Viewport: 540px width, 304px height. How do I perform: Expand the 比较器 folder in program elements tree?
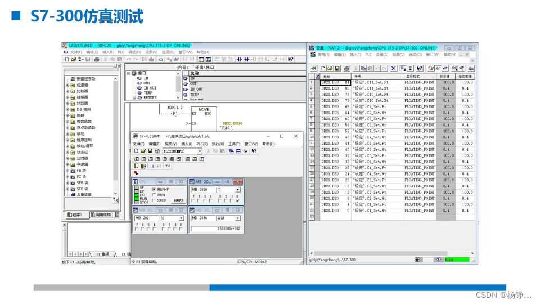tap(67, 91)
